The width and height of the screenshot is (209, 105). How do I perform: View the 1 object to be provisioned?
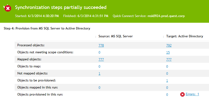point(167,81)
